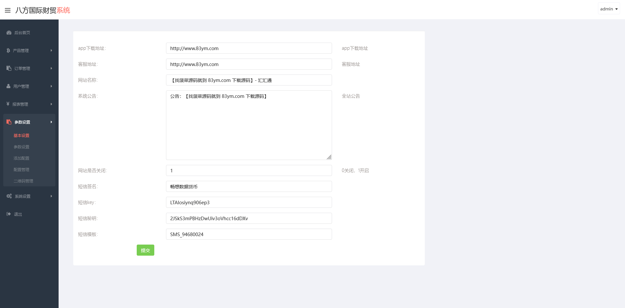This screenshot has width=625, height=308.
Task: Click the 系统公告 textarea resize handle
Action: (329, 157)
